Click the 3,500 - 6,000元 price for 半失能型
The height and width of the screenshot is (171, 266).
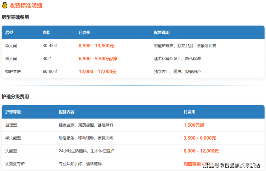coord(199,138)
